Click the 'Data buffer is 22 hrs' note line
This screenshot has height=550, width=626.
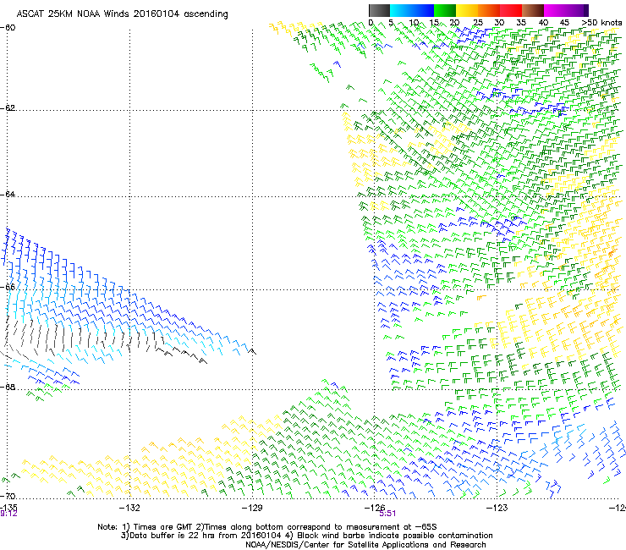(306, 536)
